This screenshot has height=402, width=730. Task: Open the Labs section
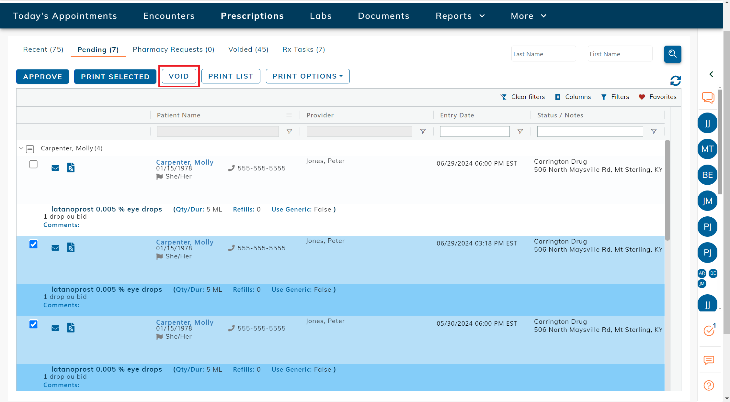[x=321, y=16]
